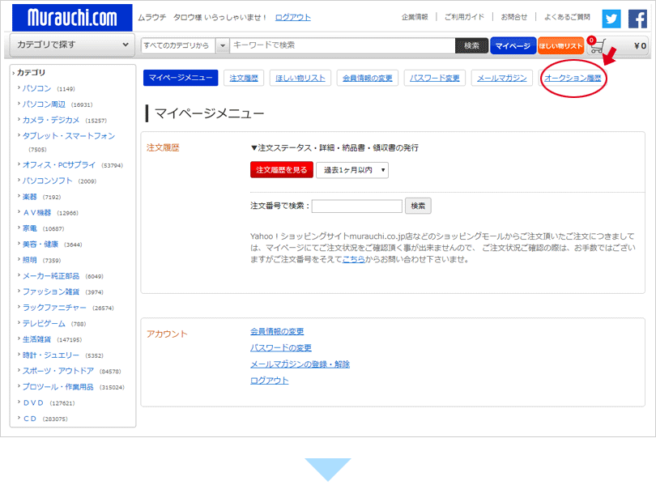The image size is (656, 502).
Task: Open 家電 category
Action: pos(30,228)
